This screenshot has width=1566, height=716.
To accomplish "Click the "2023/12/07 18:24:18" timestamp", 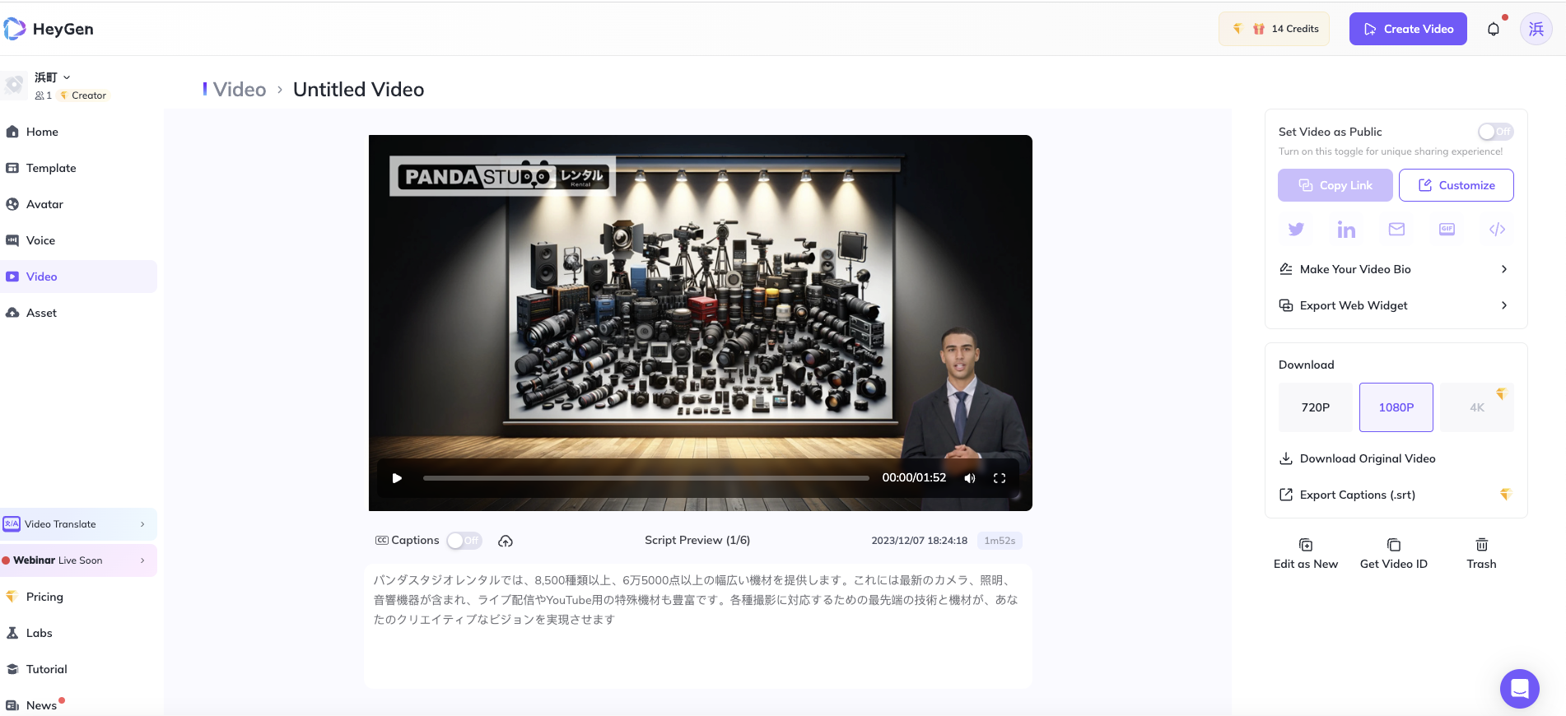I will 919,541.
